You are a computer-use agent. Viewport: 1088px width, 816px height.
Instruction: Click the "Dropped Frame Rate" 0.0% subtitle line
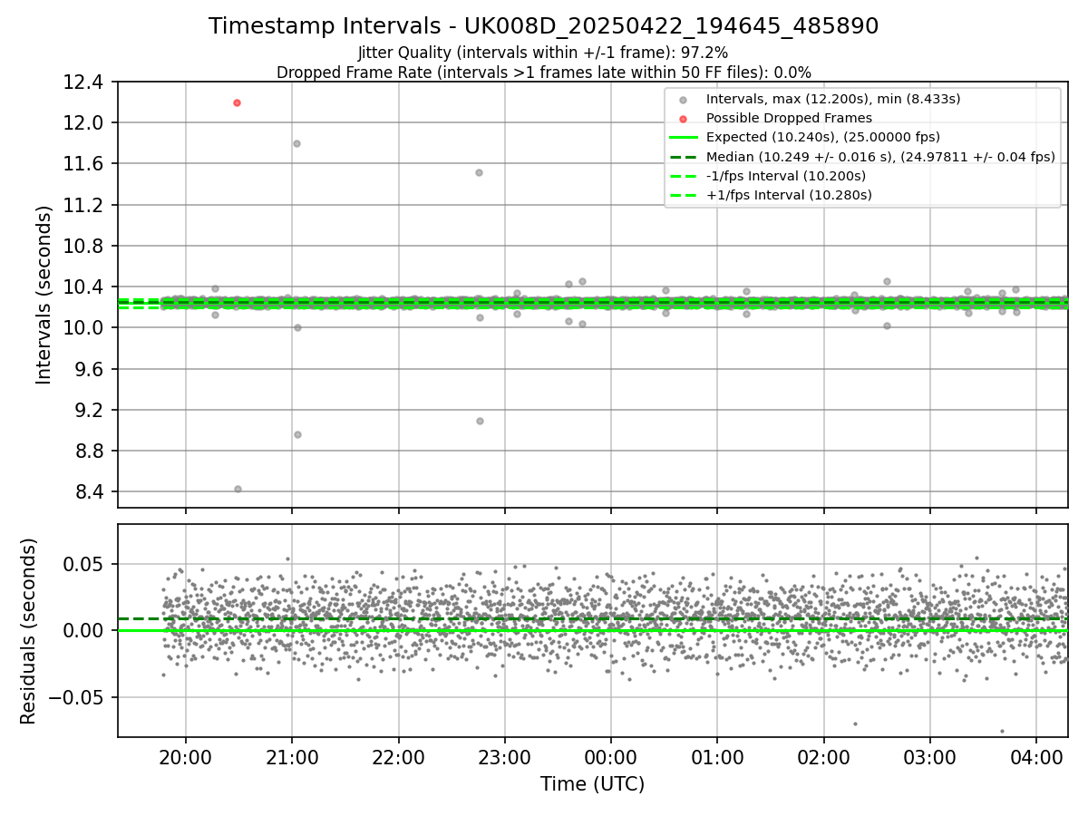coord(543,73)
